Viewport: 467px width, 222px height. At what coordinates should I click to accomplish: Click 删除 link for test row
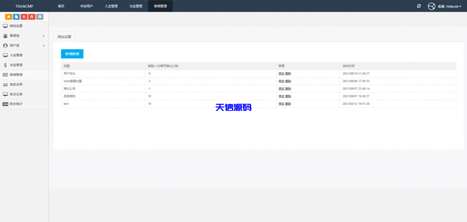pyautogui.click(x=288, y=104)
